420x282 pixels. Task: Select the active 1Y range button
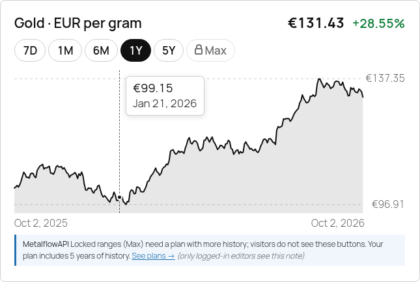[x=136, y=51]
